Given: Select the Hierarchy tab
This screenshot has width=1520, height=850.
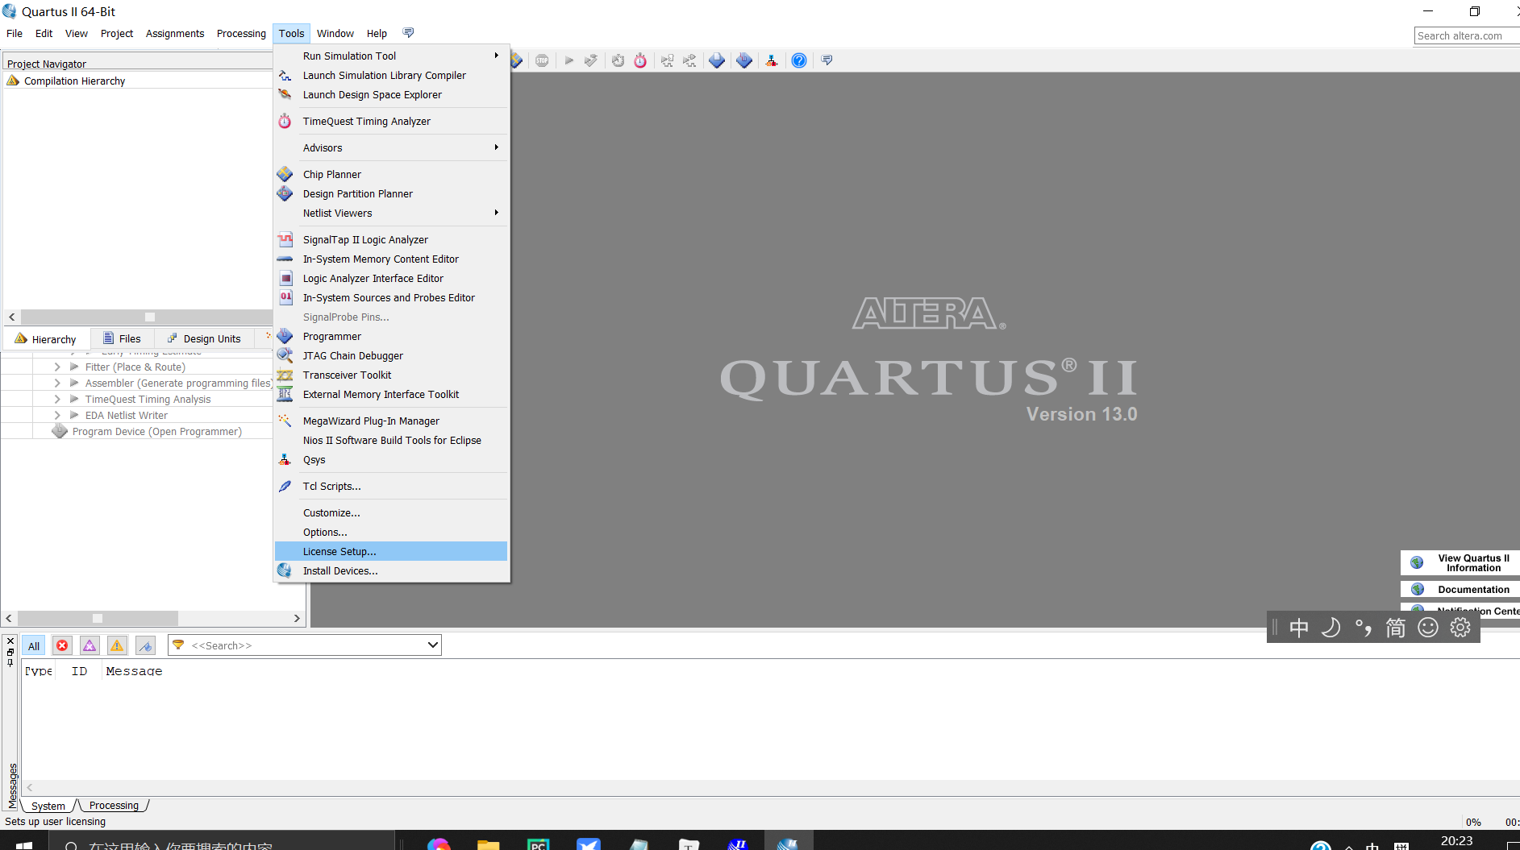Looking at the screenshot, I should click(46, 339).
